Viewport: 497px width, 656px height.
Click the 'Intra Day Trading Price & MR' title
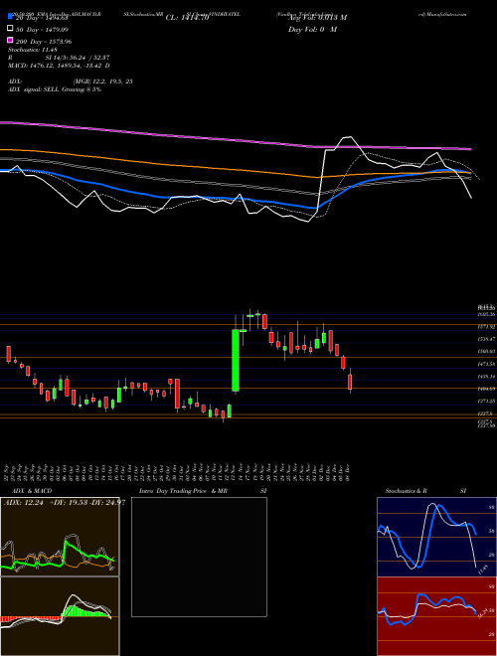pos(183,491)
